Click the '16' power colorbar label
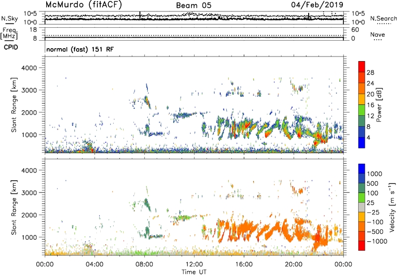 click(x=370, y=105)
